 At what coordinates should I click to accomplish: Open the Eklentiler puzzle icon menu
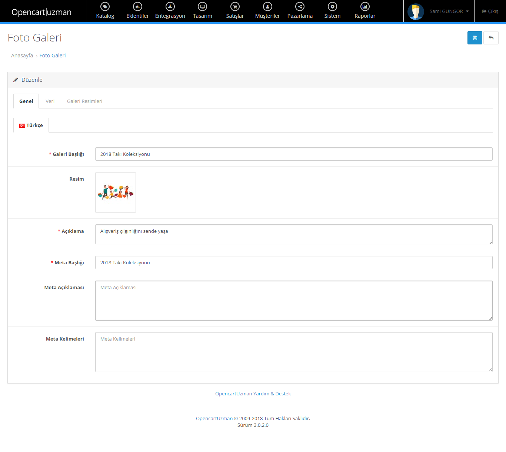coord(137,7)
